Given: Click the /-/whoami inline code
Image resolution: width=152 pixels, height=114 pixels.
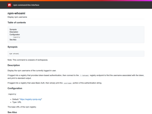Looking at the screenshot, I should tap(84, 75).
